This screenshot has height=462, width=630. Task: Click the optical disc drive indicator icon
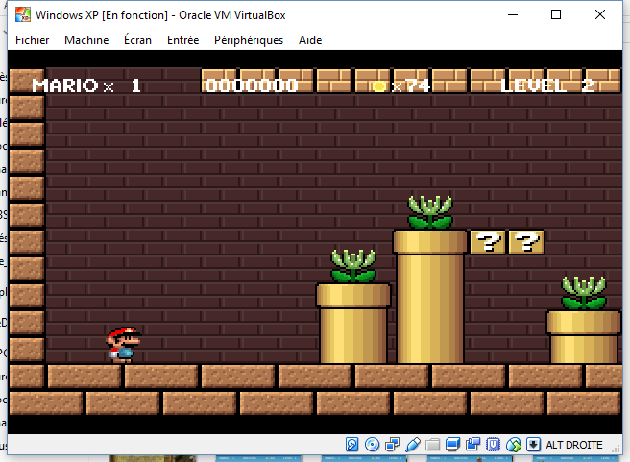[372, 445]
